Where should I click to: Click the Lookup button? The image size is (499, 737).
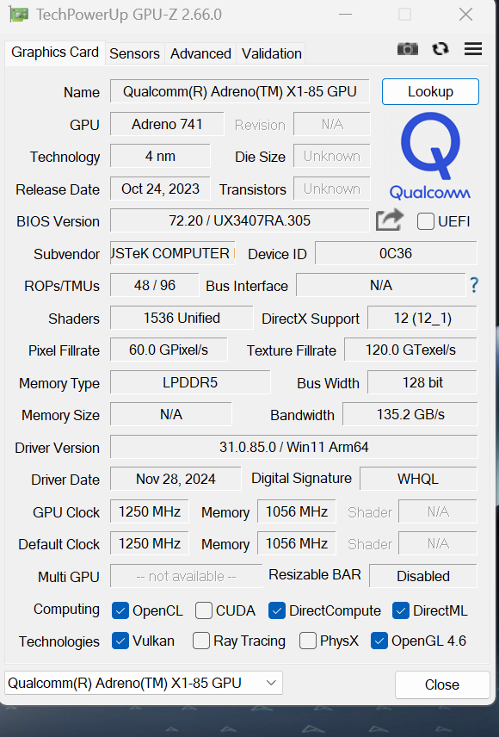pos(430,91)
